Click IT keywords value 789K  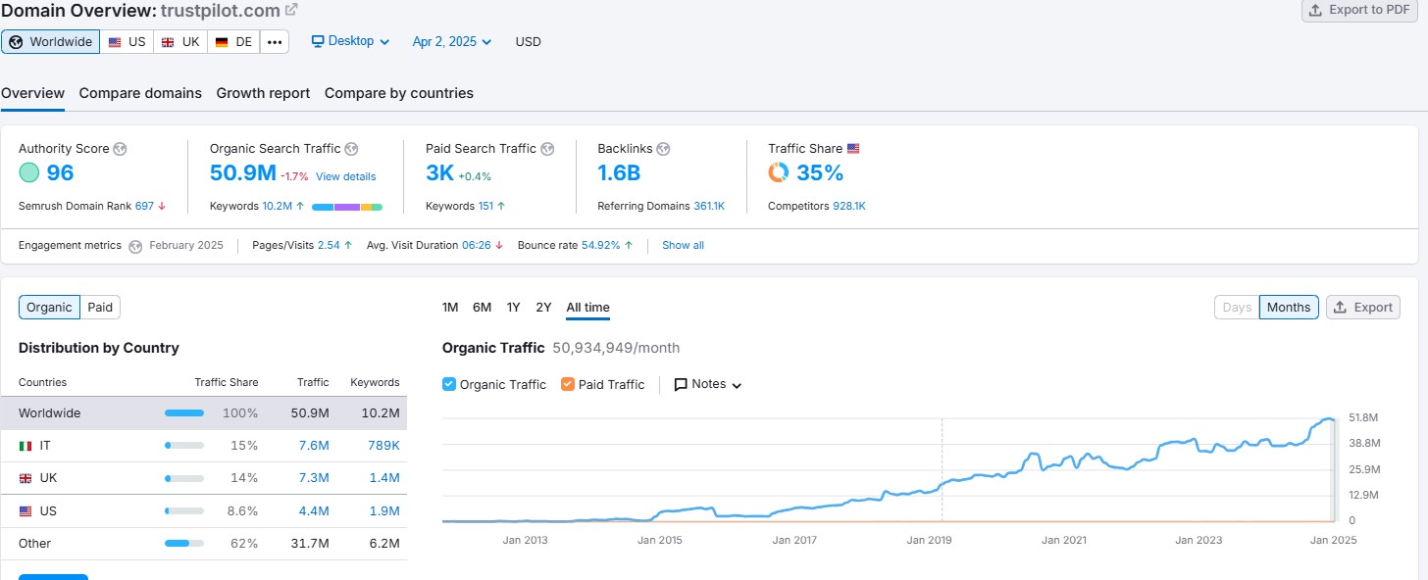click(x=382, y=446)
